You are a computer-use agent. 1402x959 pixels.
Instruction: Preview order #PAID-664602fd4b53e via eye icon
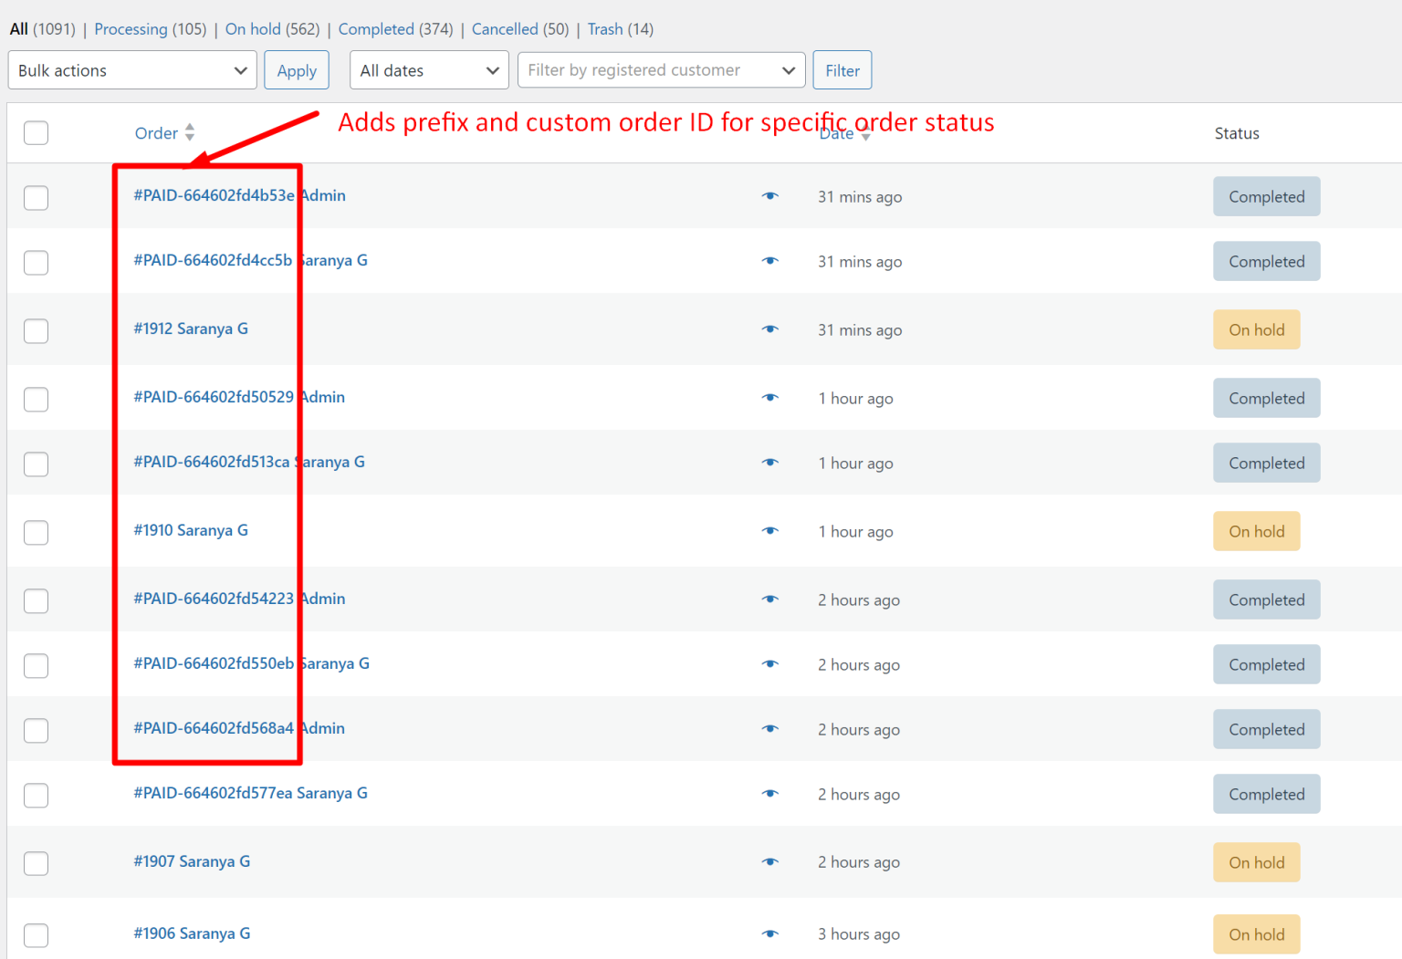770,196
